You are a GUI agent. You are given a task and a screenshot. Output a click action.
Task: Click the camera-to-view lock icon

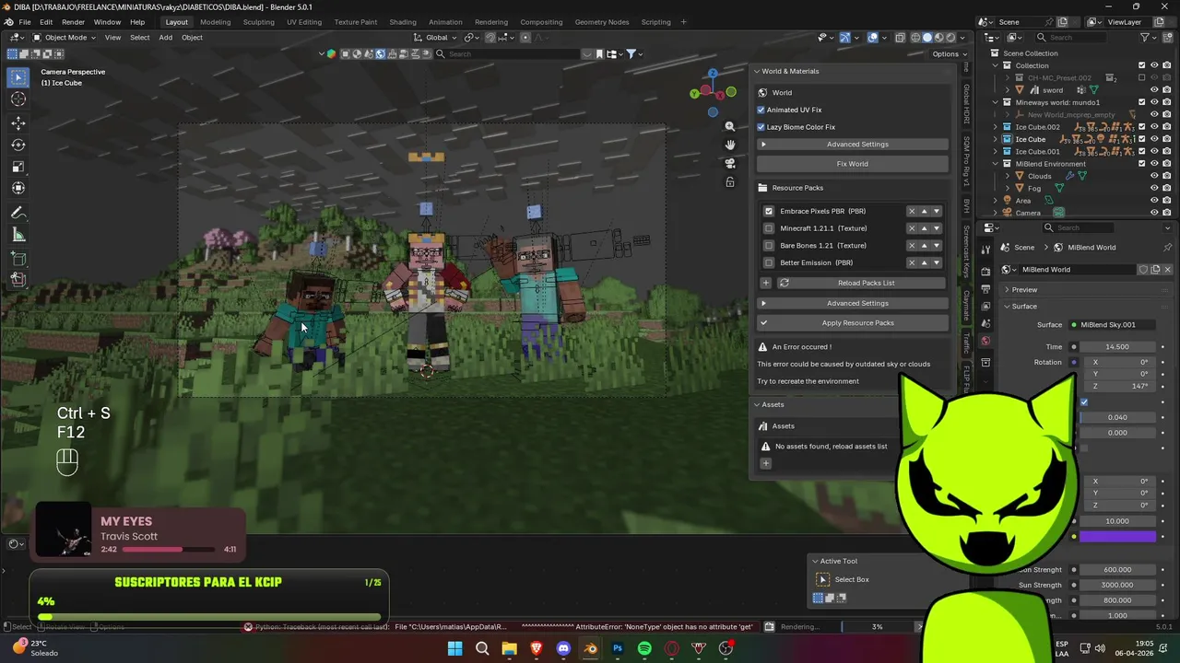(729, 182)
